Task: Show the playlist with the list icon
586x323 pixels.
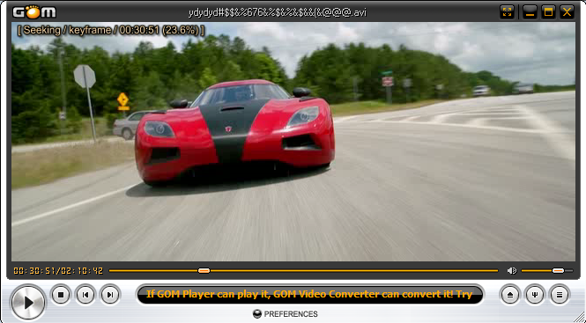Action: 560,295
